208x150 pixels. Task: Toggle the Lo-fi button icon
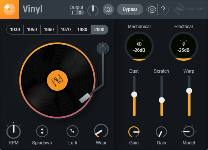73,131
